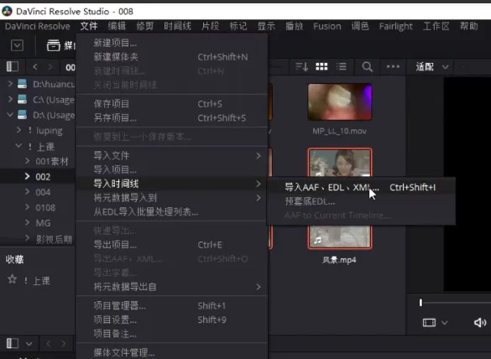Open the 导入文件 submenu
Viewport: 491px width, 359px height.
(x=171, y=155)
